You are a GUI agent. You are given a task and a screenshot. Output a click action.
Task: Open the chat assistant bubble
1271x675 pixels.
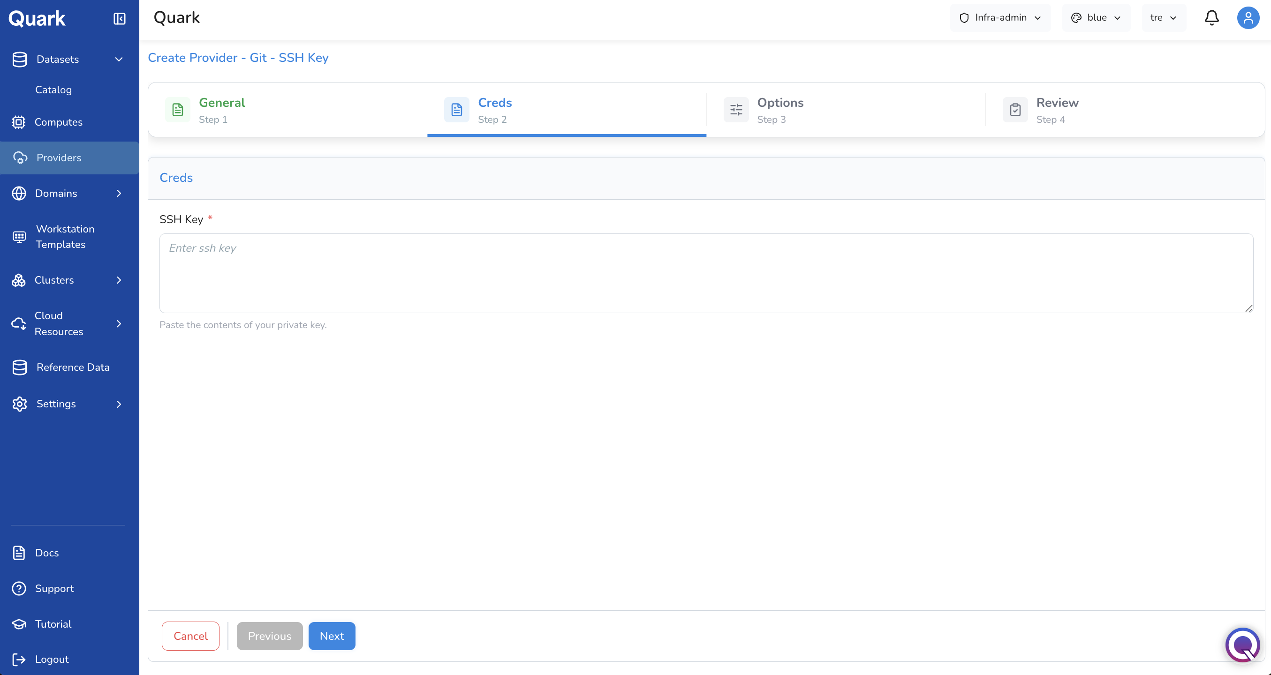[1242, 645]
